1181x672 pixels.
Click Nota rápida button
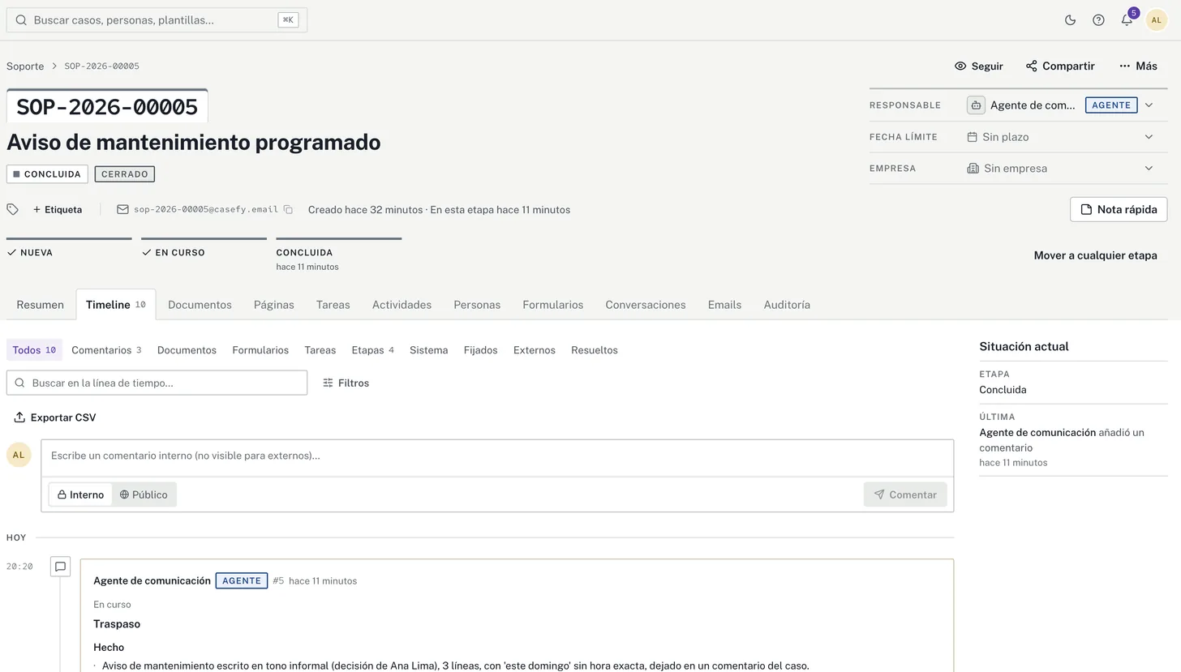(1119, 209)
